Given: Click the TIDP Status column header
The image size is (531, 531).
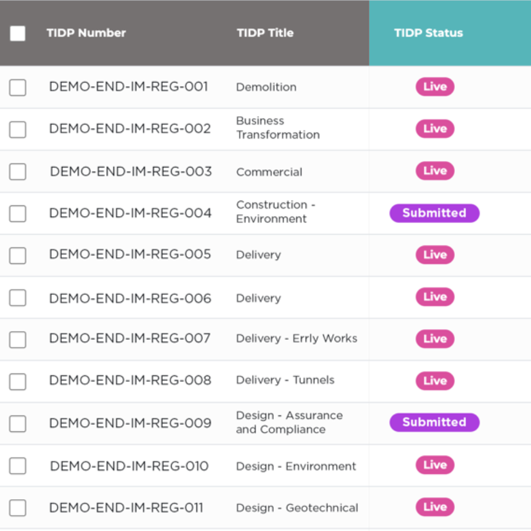Looking at the screenshot, I should tap(428, 33).
